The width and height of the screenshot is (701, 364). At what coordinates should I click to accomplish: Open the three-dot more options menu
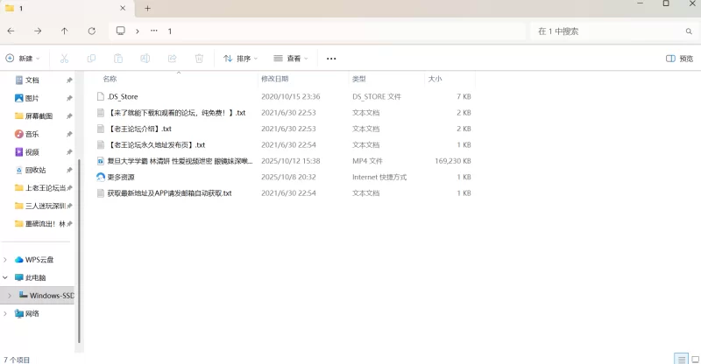click(331, 59)
